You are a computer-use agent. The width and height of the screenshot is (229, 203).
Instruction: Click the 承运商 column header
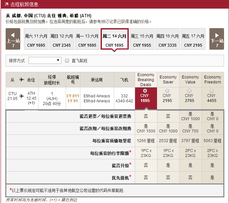(97, 80)
